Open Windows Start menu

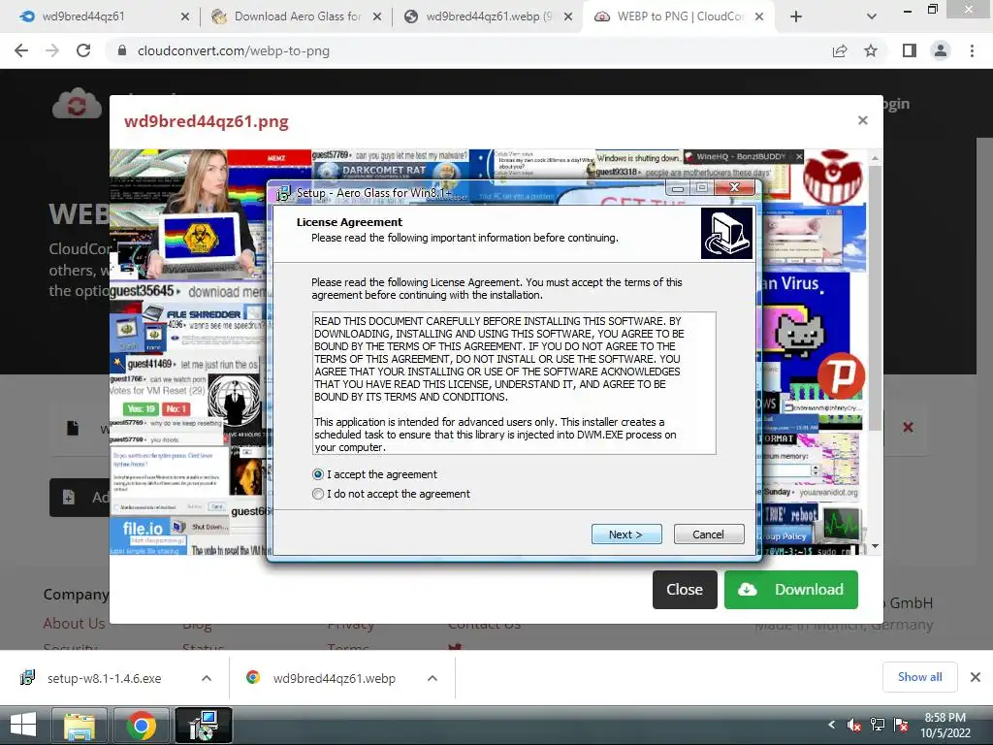pyautogui.click(x=23, y=726)
